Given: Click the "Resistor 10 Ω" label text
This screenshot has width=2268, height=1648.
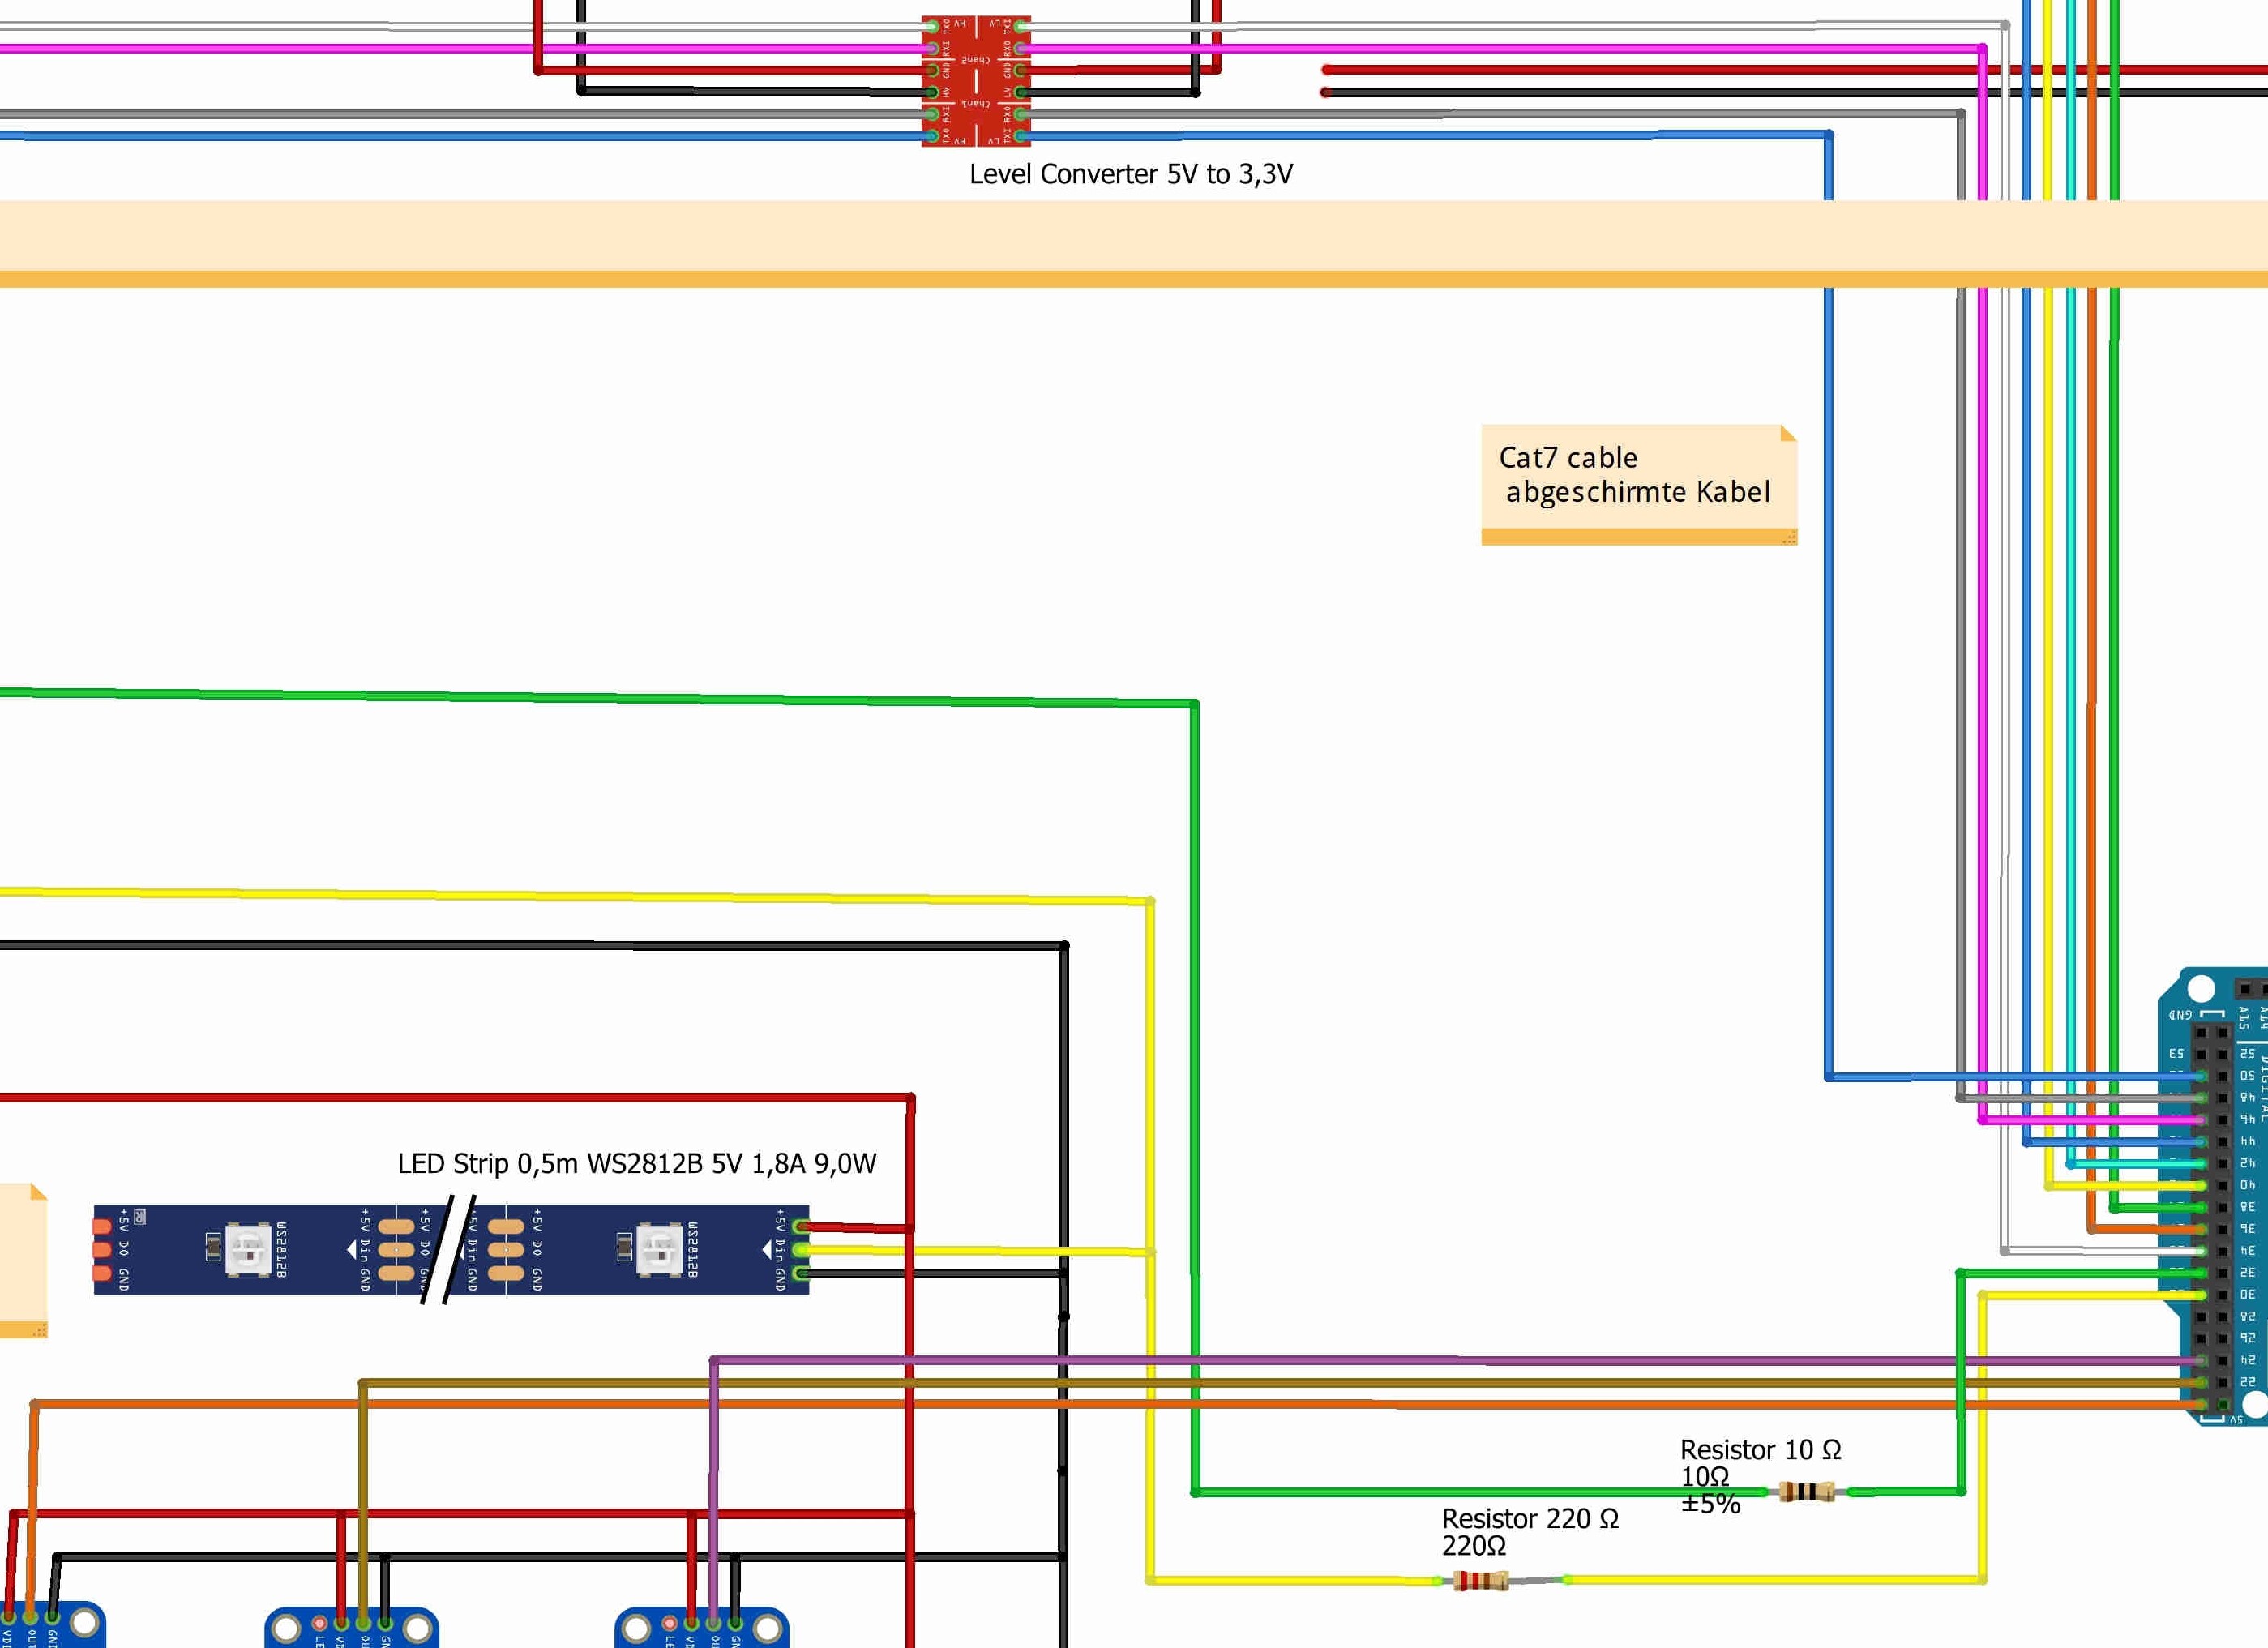Looking at the screenshot, I should click(1761, 1450).
